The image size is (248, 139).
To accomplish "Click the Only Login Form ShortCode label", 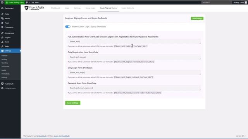I will click(80, 68).
